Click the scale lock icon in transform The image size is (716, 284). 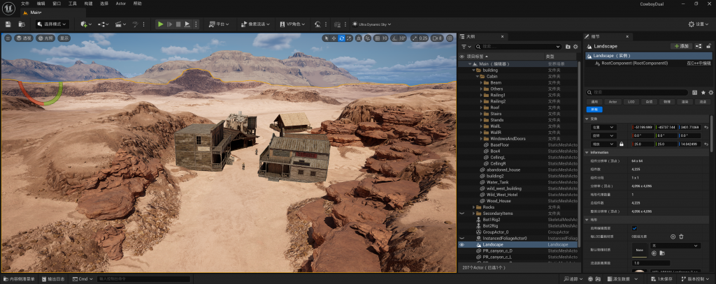[x=621, y=144]
